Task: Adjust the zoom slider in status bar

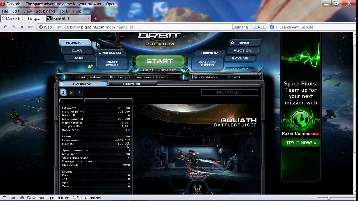Action: pos(329,198)
